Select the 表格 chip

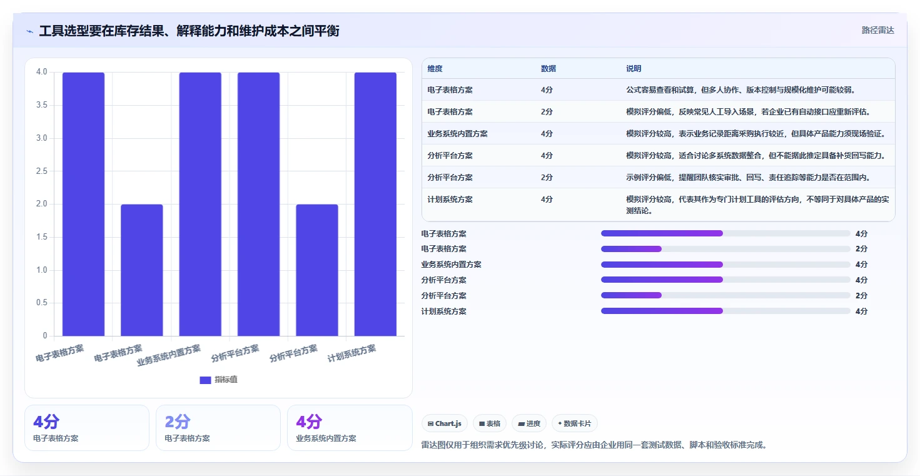pyautogui.click(x=490, y=423)
